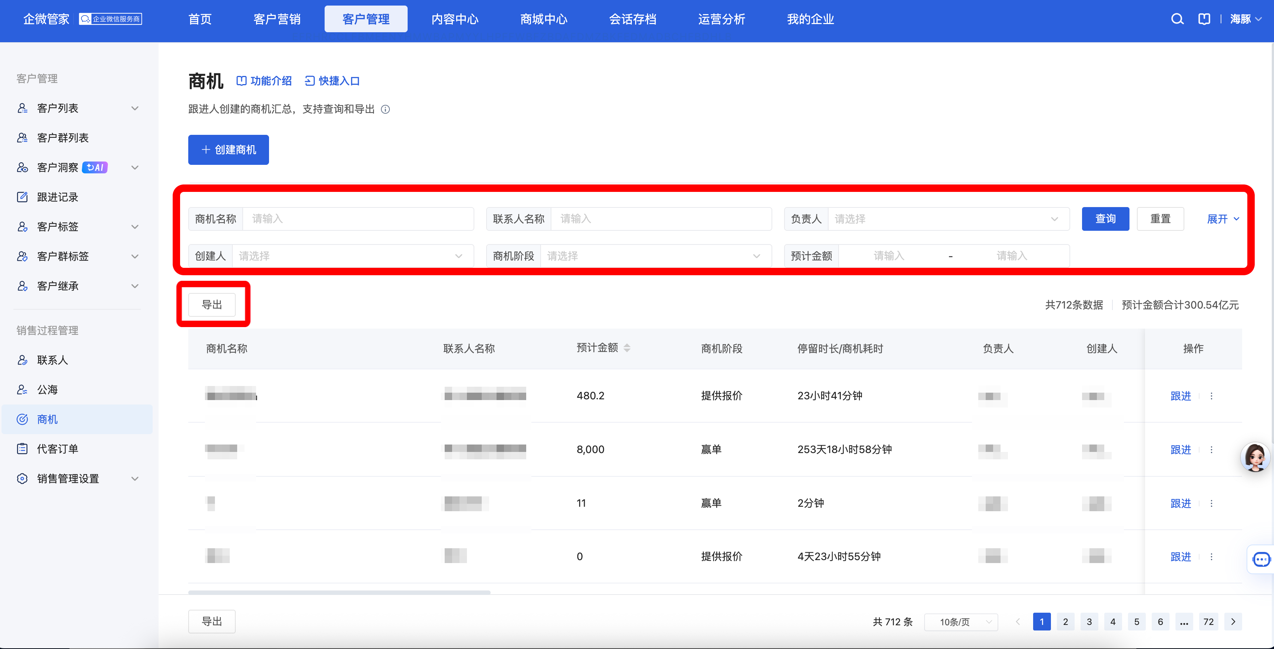1274x649 pixels.
Task: Expand the 客户继承 submenu chevron
Action: click(135, 286)
